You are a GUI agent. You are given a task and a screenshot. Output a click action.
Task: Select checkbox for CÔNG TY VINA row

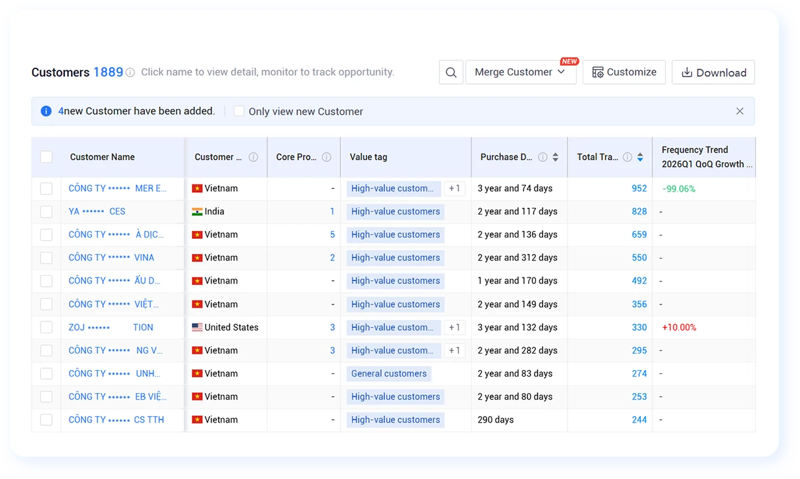(46, 258)
